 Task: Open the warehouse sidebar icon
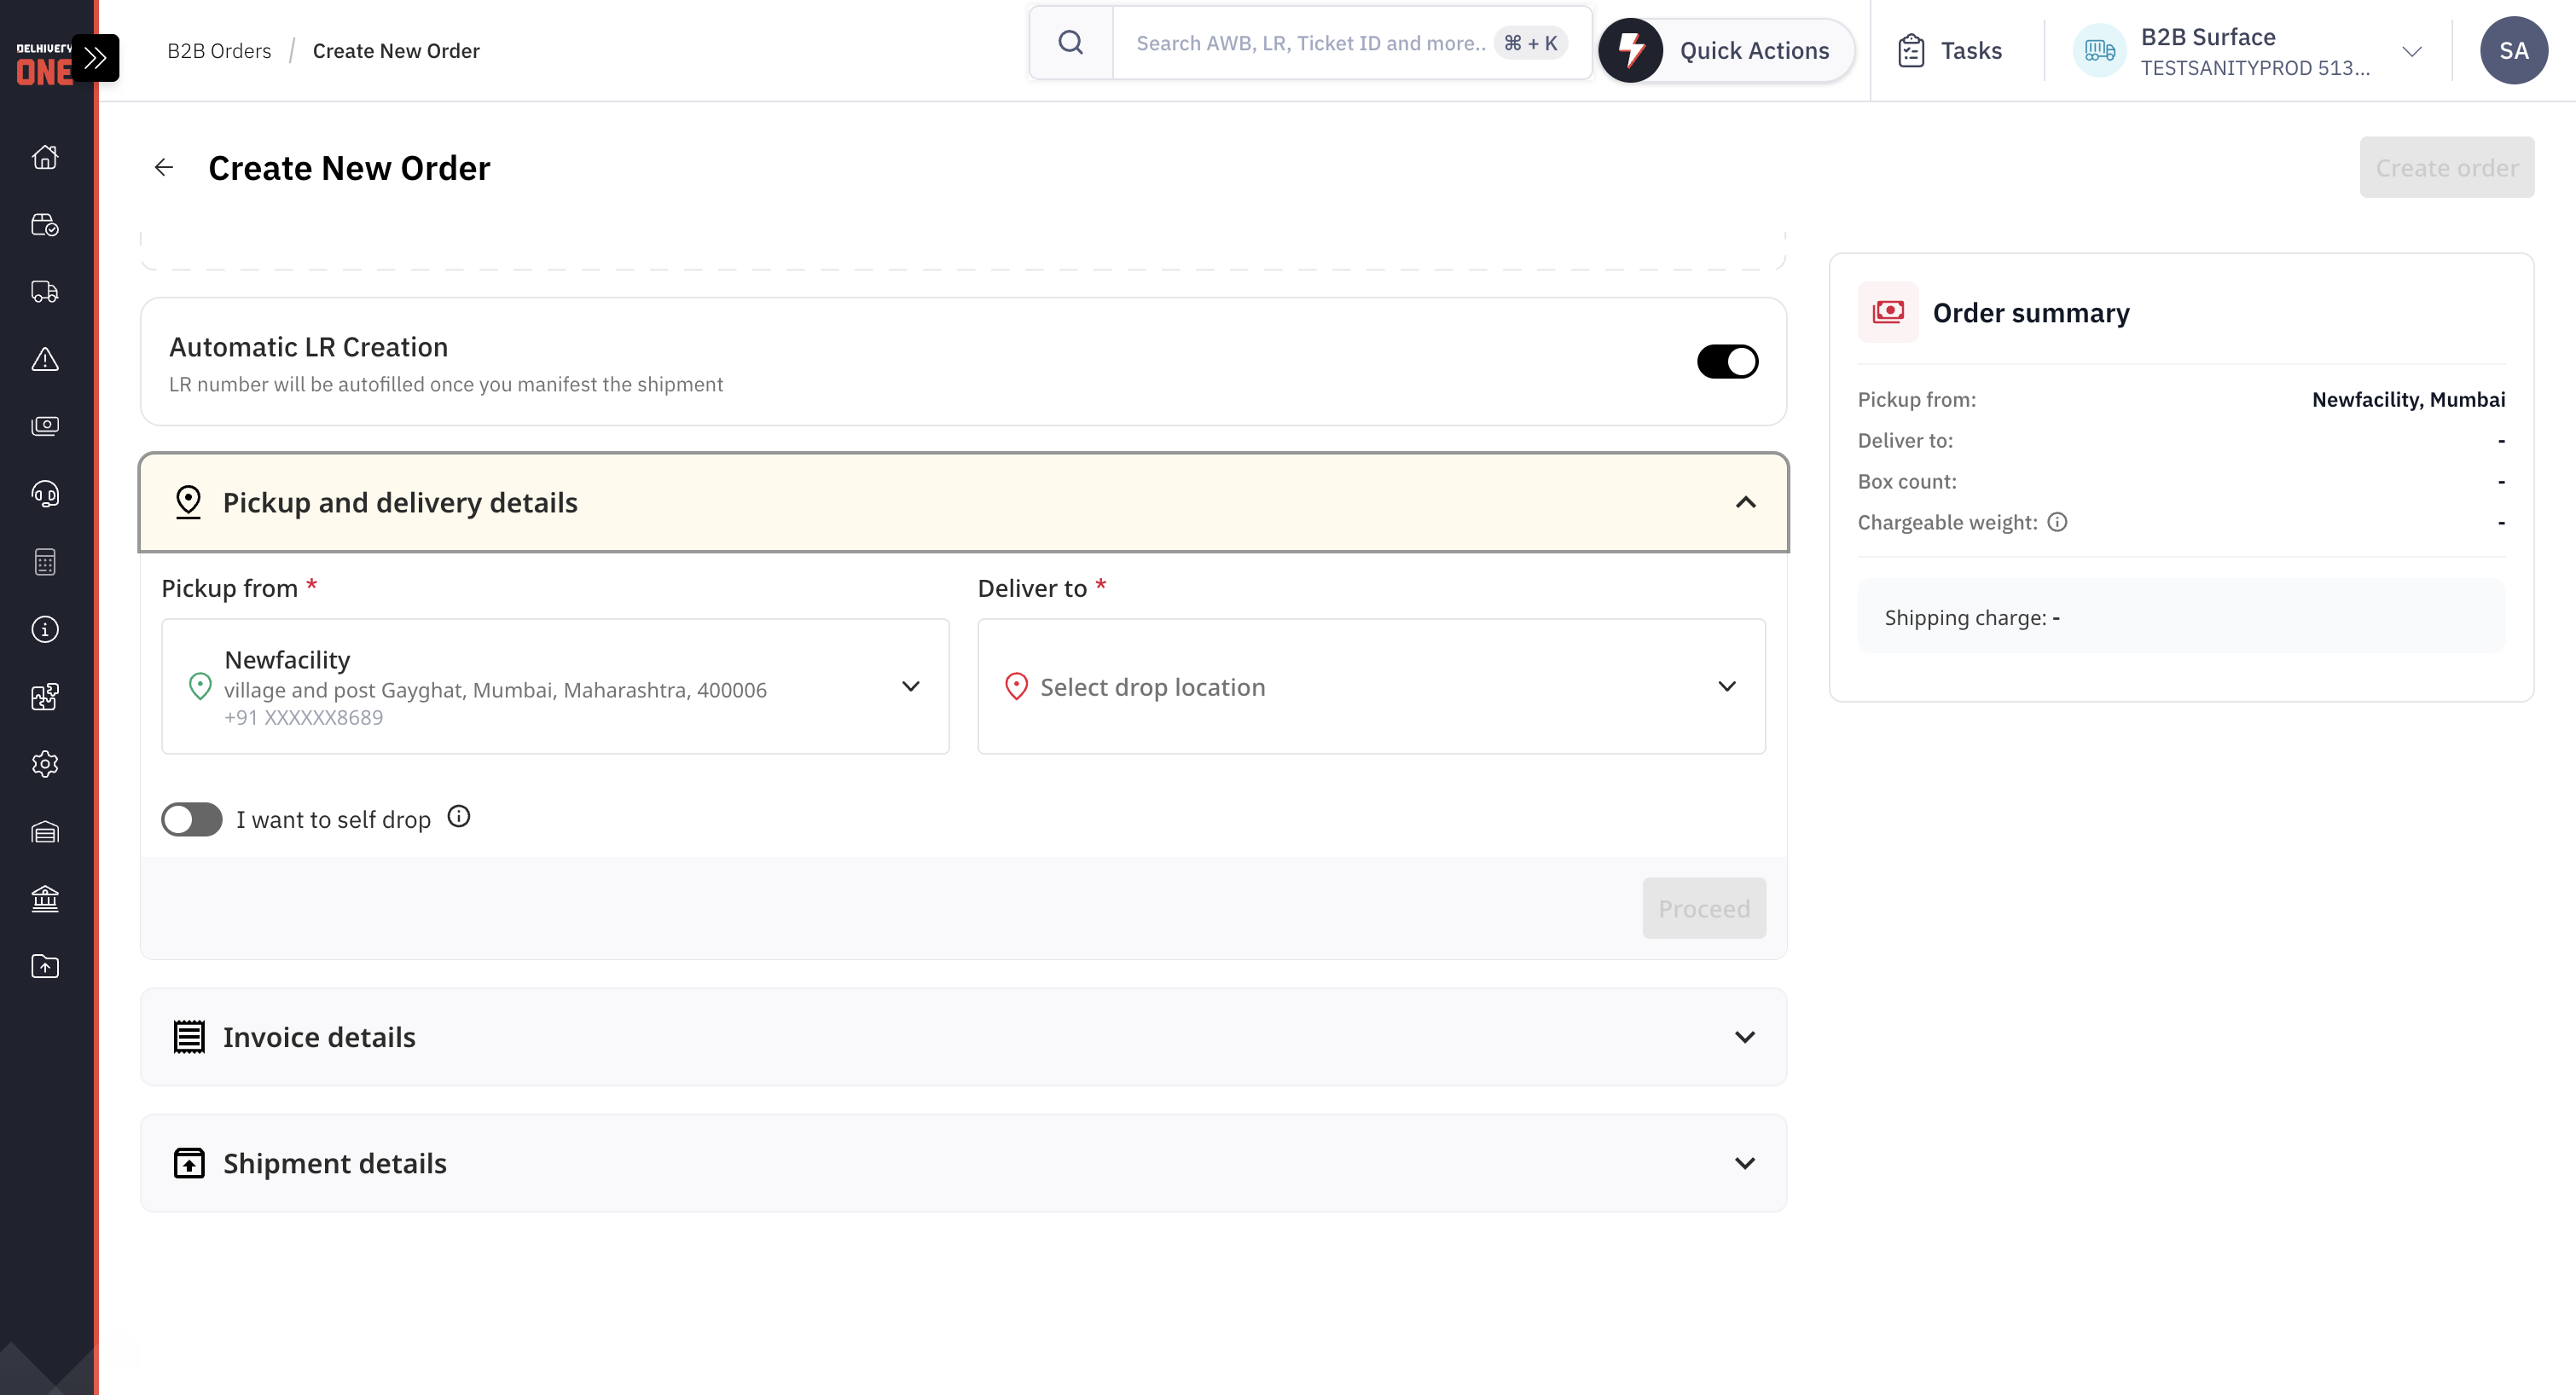[x=45, y=831]
